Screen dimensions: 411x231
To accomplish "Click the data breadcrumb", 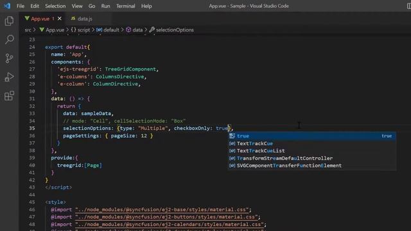I will click(x=137, y=30).
